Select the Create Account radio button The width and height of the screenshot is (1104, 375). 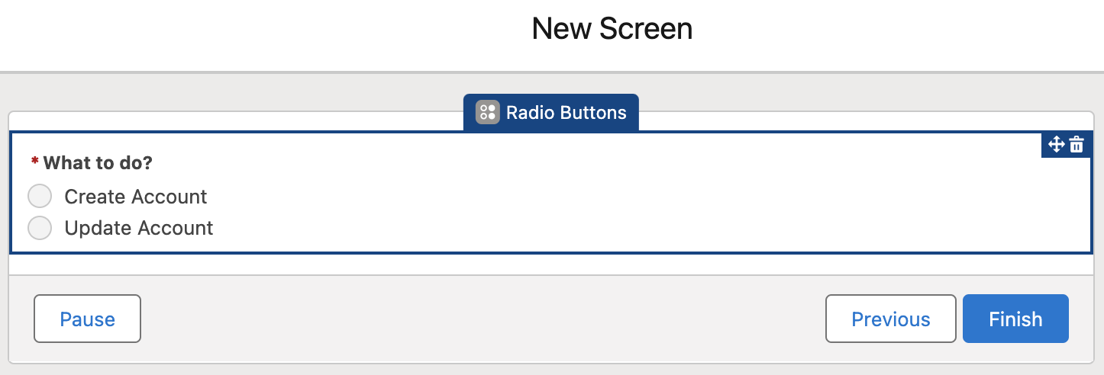pyautogui.click(x=40, y=196)
